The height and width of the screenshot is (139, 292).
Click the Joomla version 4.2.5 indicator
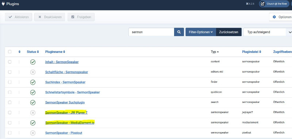(250, 4)
